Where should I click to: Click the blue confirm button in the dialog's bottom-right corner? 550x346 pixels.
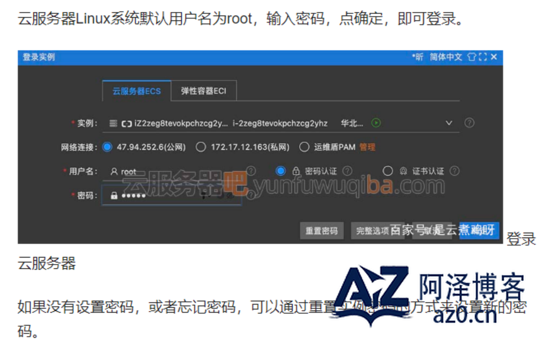(479, 230)
